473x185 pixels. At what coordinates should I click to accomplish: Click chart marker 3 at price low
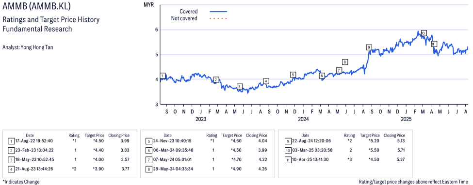240,87
